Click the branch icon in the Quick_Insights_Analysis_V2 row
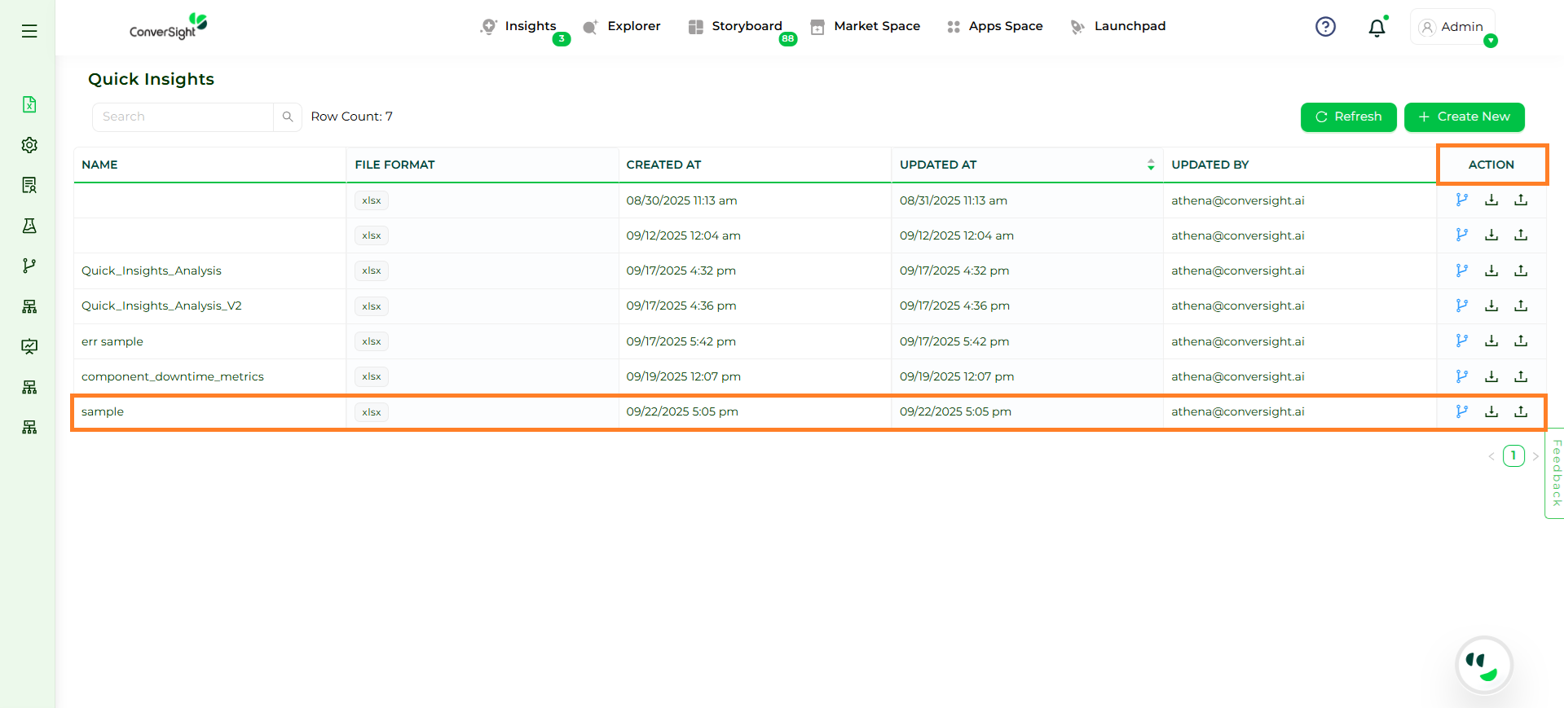Viewport: 1564px width, 708px height. [x=1462, y=306]
